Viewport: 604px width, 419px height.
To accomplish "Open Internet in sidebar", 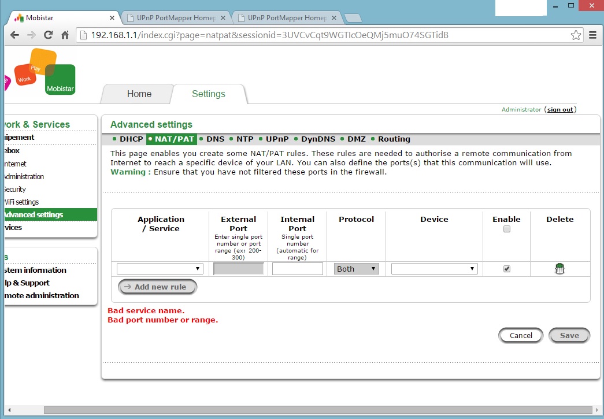I will [x=16, y=164].
